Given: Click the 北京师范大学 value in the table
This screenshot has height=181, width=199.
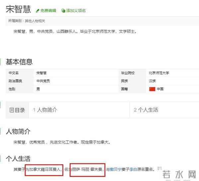Looking at the screenshot, I should pos(159,73).
